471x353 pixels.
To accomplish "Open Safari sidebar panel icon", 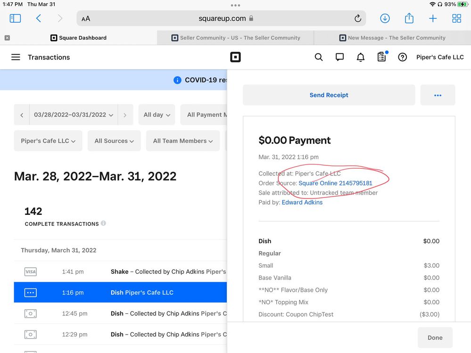I will [x=15, y=18].
